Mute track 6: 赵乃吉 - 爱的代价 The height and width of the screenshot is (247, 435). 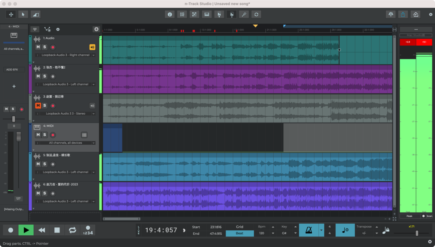(38, 193)
